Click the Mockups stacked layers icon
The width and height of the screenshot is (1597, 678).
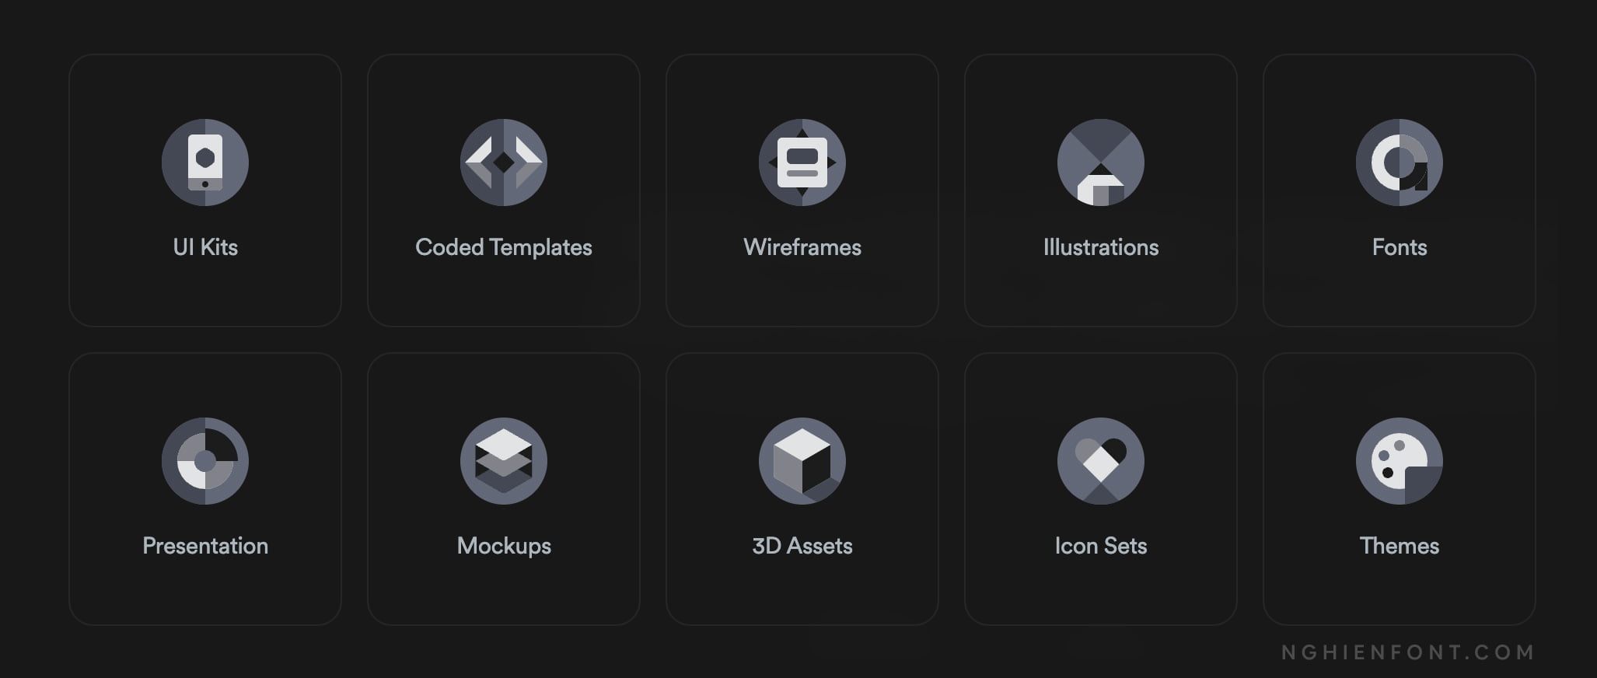click(504, 461)
